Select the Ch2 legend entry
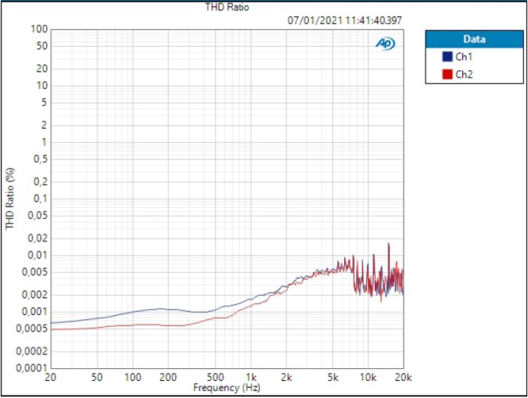This screenshot has width=528, height=398. pyautogui.click(x=458, y=74)
